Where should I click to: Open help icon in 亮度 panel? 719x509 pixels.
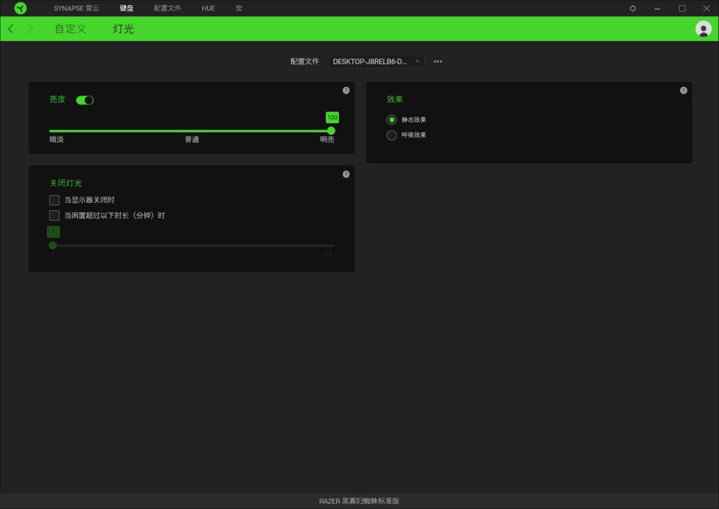(346, 90)
